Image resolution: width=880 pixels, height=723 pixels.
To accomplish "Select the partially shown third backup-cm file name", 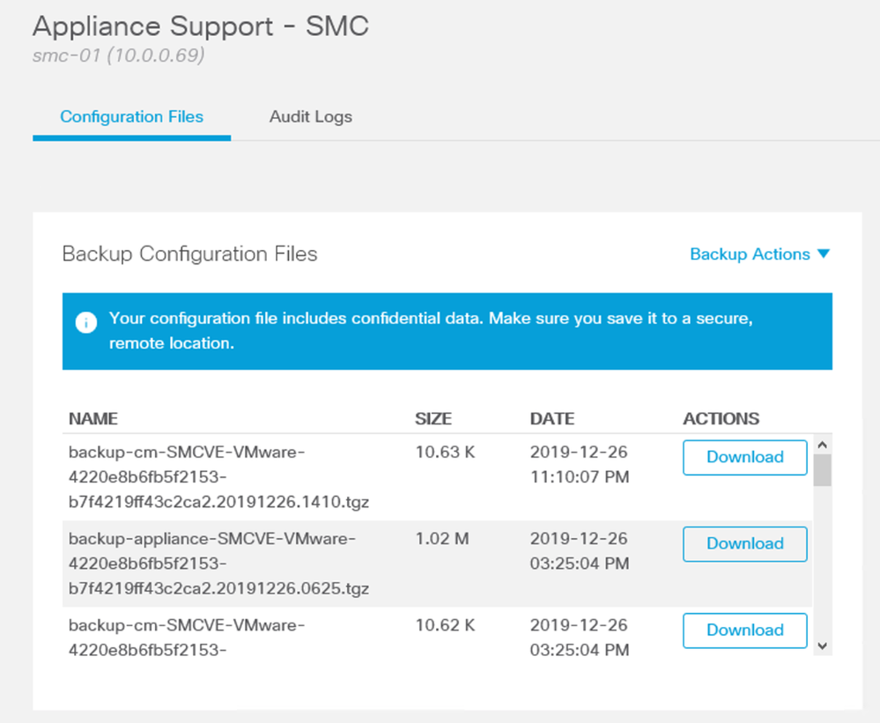I will (187, 638).
